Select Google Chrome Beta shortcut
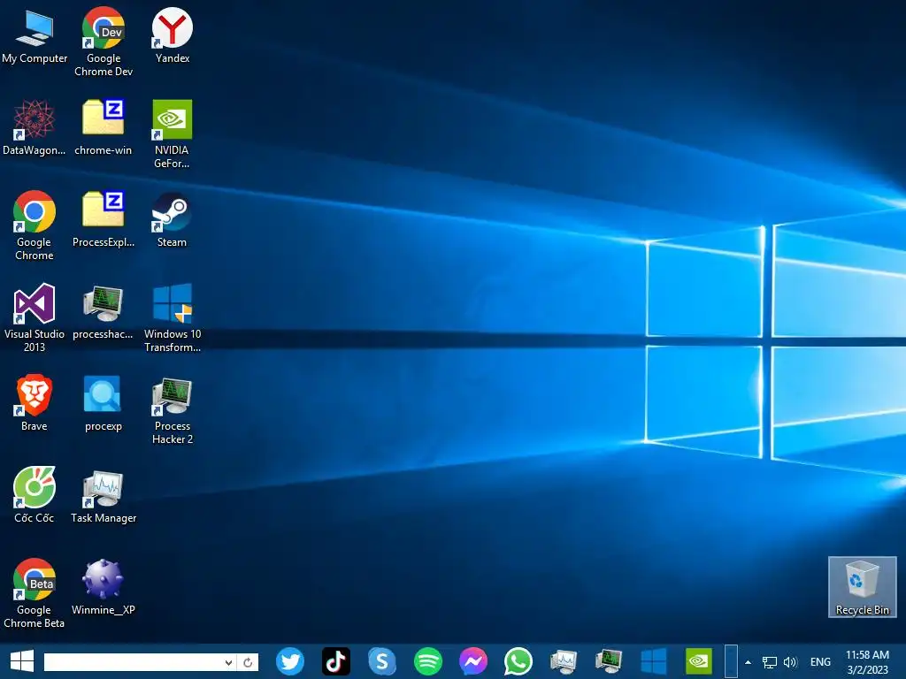The height and width of the screenshot is (679, 906). (35, 593)
